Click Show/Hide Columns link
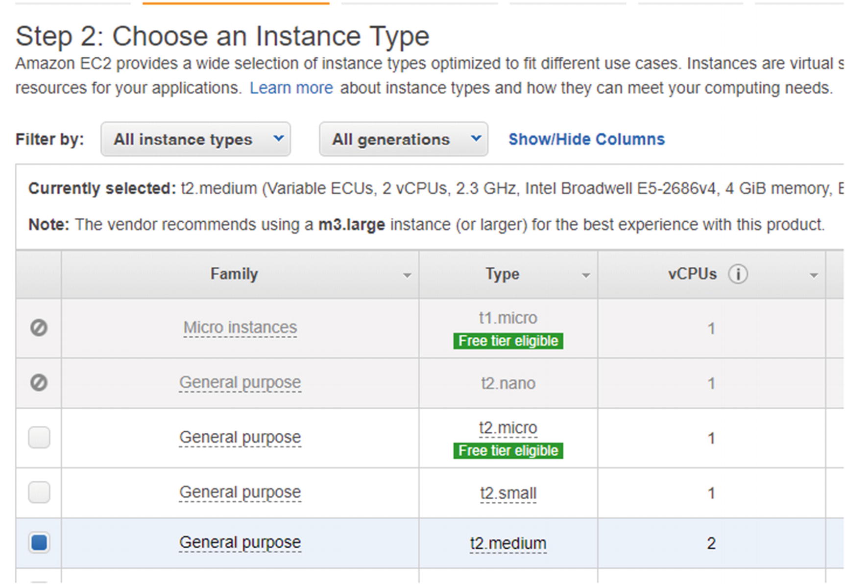Viewport: 845px width, 584px height. pyautogui.click(x=586, y=140)
